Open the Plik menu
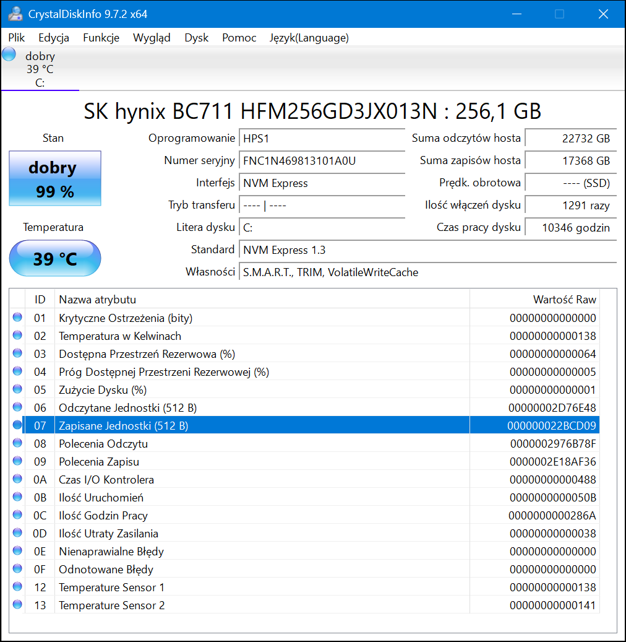Viewport: 626px width, 642px height. point(17,38)
